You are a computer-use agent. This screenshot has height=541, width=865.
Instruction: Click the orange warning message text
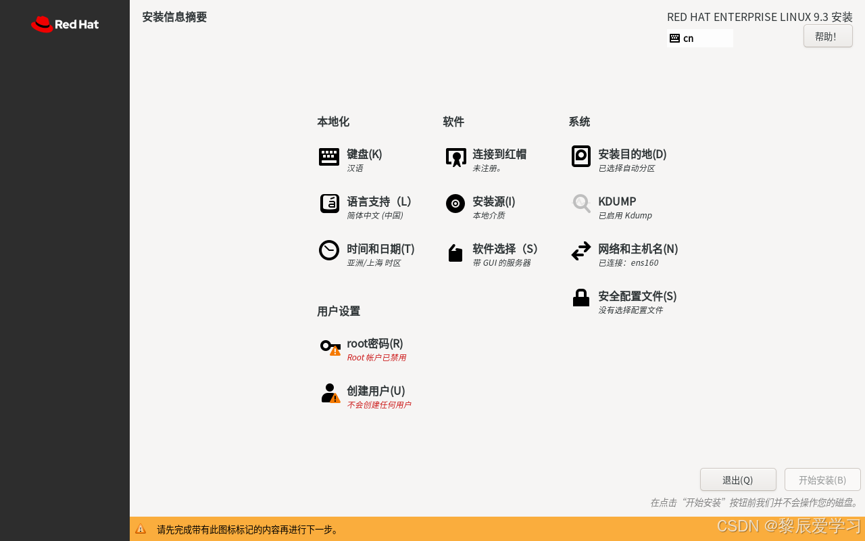[x=248, y=530]
